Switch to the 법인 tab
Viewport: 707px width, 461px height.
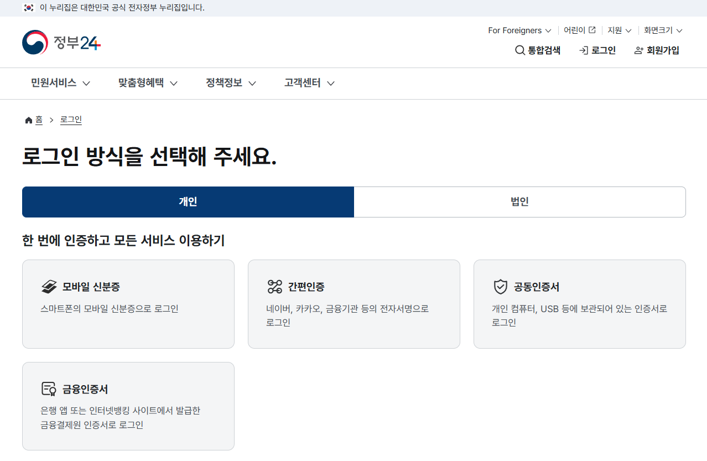click(x=519, y=202)
